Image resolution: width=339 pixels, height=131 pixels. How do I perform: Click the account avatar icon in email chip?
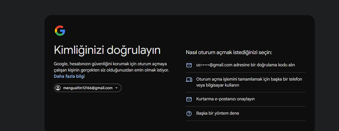tap(58, 88)
